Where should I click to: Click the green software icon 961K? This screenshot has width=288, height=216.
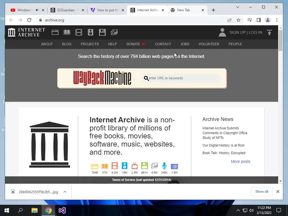click(145, 166)
